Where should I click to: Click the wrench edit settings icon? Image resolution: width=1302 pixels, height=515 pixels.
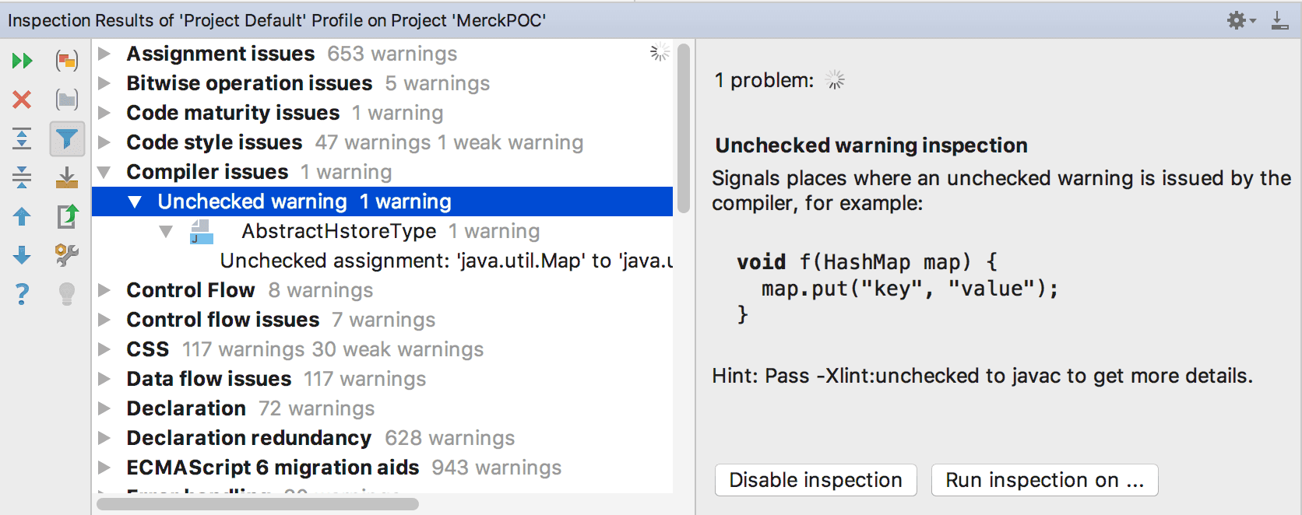coord(67,255)
